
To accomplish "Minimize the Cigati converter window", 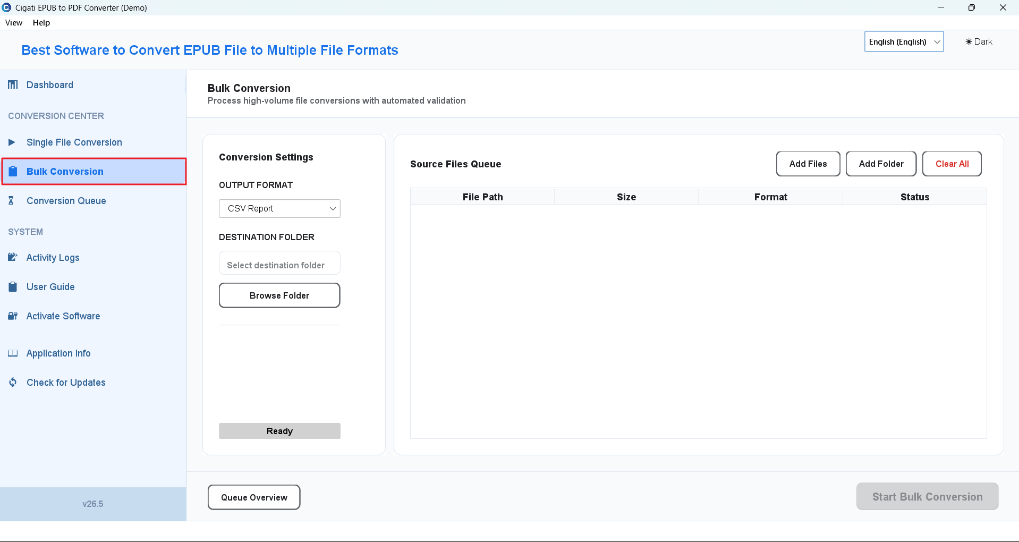I will tap(941, 7).
